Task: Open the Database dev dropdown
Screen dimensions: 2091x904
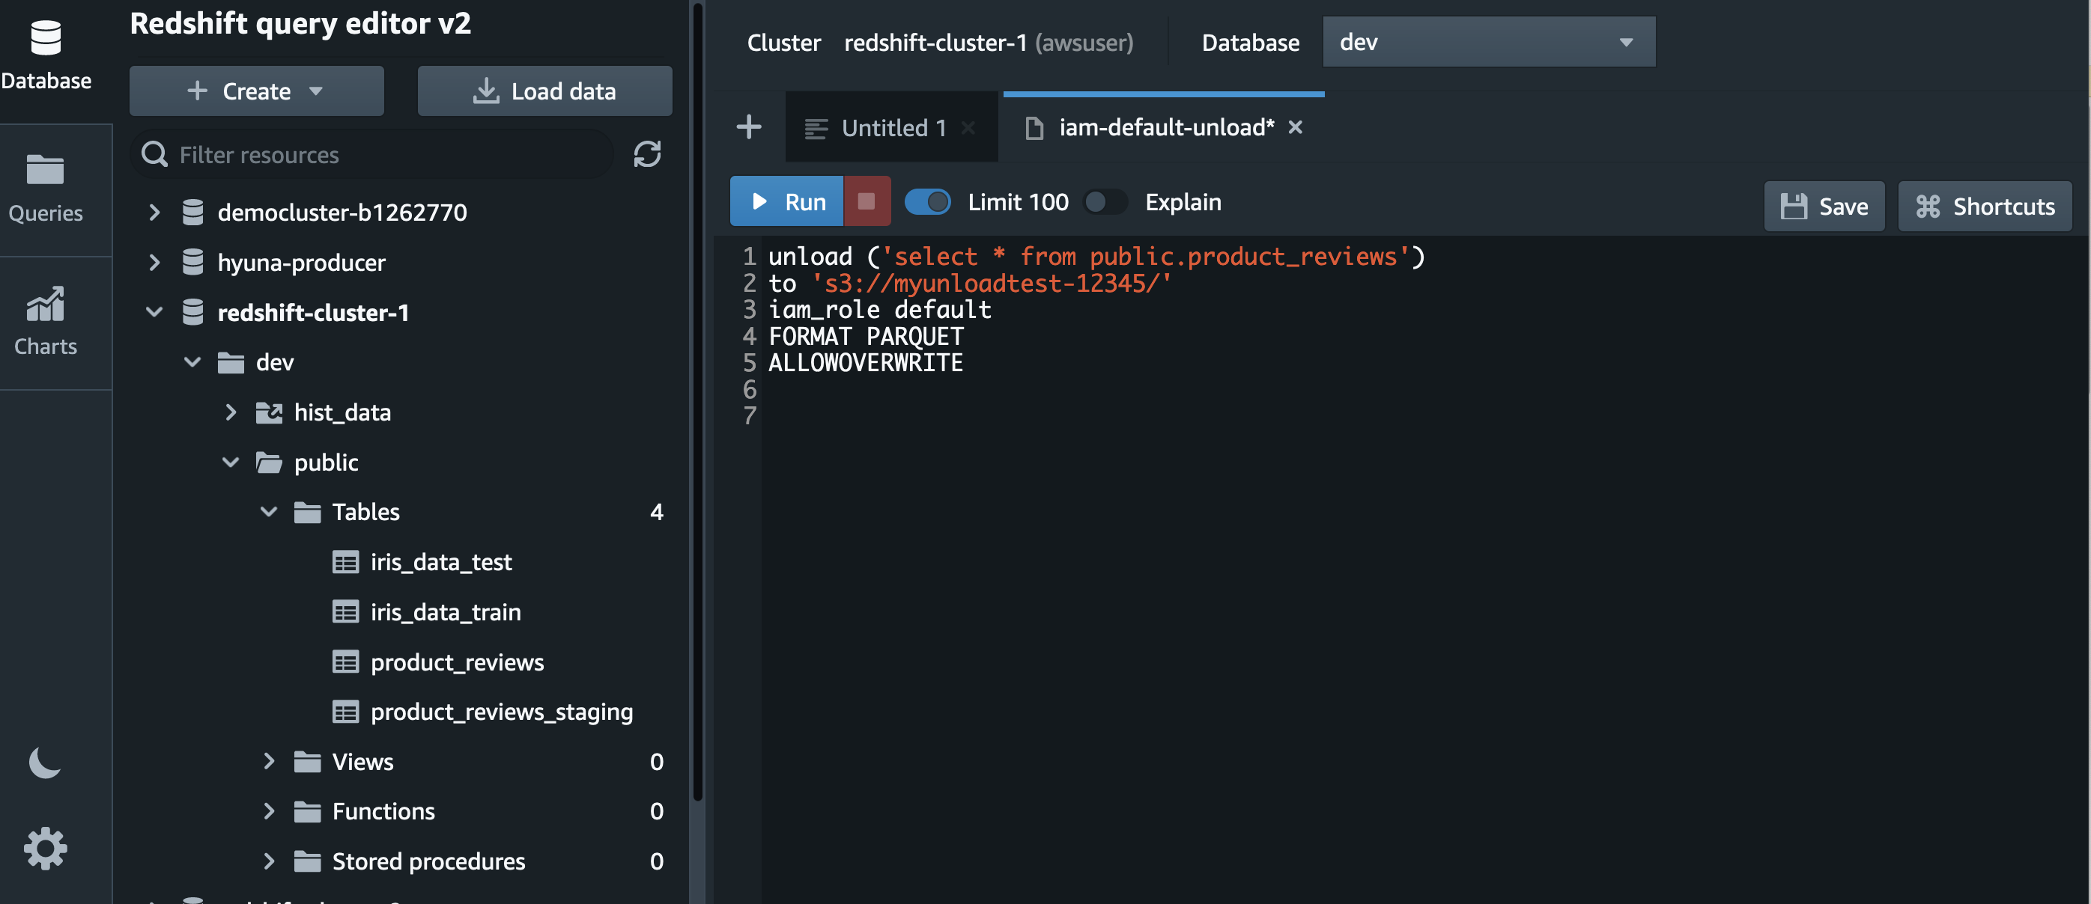Action: pyautogui.click(x=1488, y=42)
